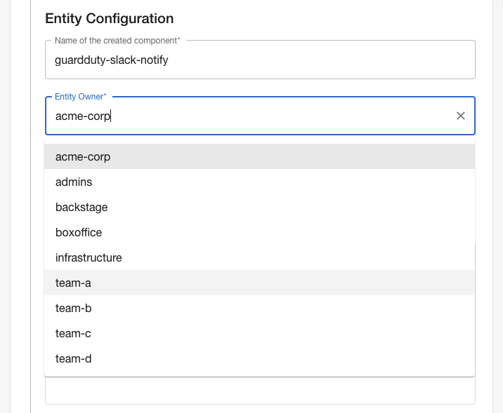Choose team-c as the owner
This screenshot has height=413, width=503.
pyautogui.click(x=73, y=334)
